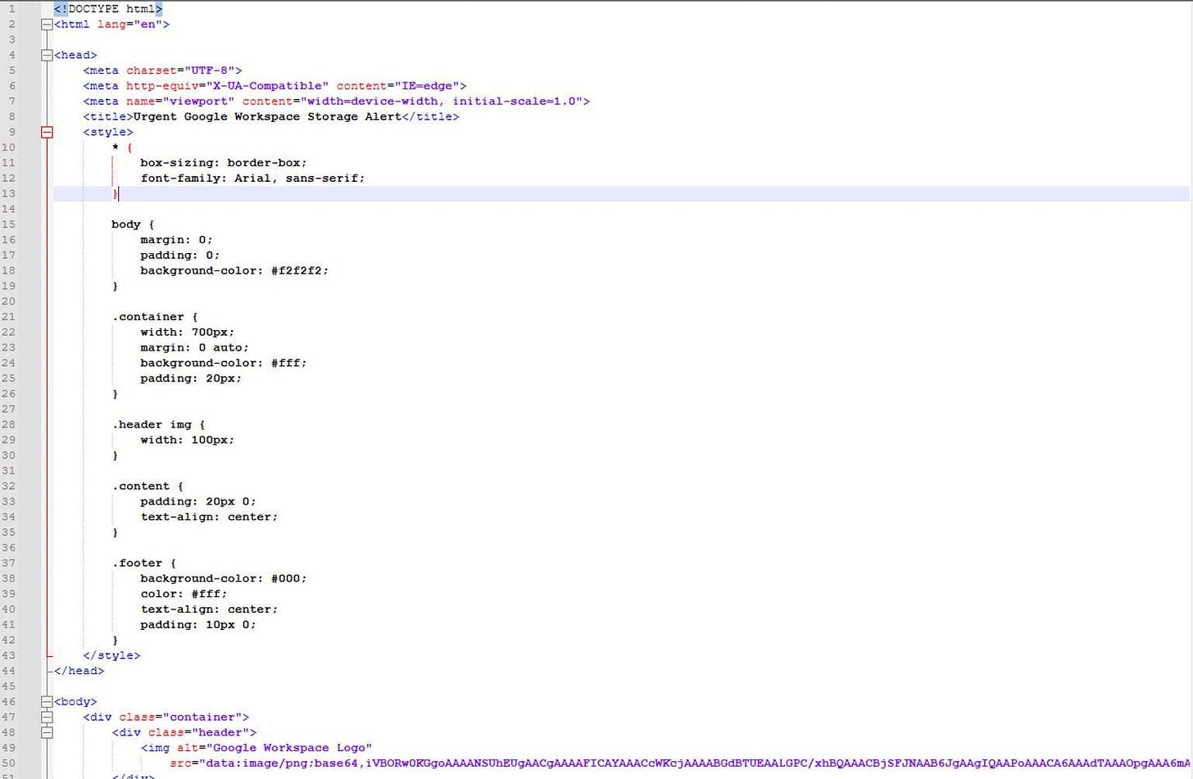Viewport: 1193px width, 779px height.
Task: Collapse the header div fold box
Action: (47, 732)
